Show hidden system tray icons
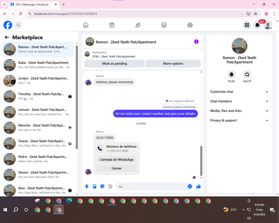This screenshot has width=279, height=223. point(243,210)
